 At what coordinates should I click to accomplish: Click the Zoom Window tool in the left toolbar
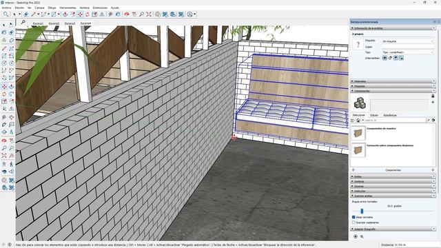(x=11, y=148)
